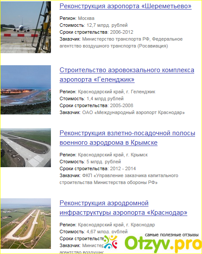
Task: Open the Реконструкция аэропорта «Шереметьево» link
Action: coord(126,6)
